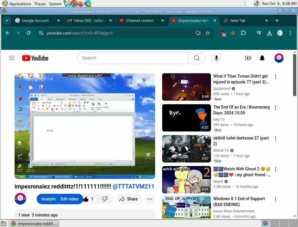Viewport: 298px width, 227px height.
Task: Open the Applications menu
Action: click(x=20, y=4)
